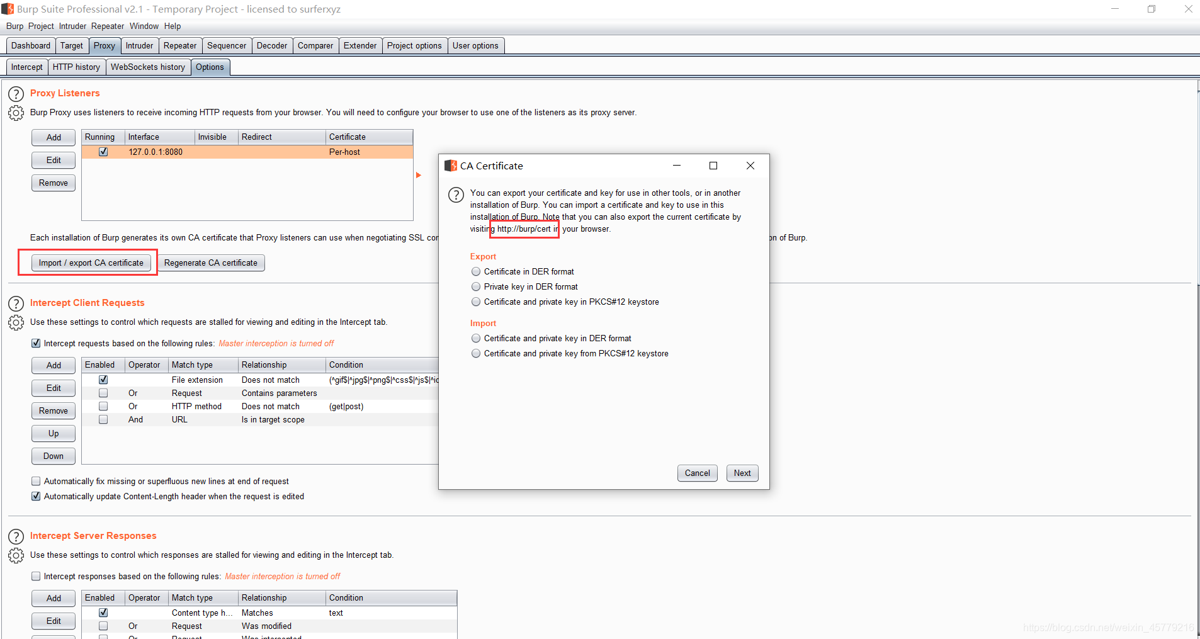Open Intercept Client Requests help icon
This screenshot has width=1200, height=639.
coord(16,304)
